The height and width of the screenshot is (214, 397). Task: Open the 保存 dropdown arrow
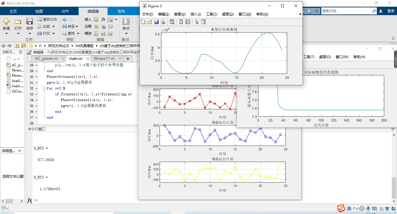pos(30,33)
